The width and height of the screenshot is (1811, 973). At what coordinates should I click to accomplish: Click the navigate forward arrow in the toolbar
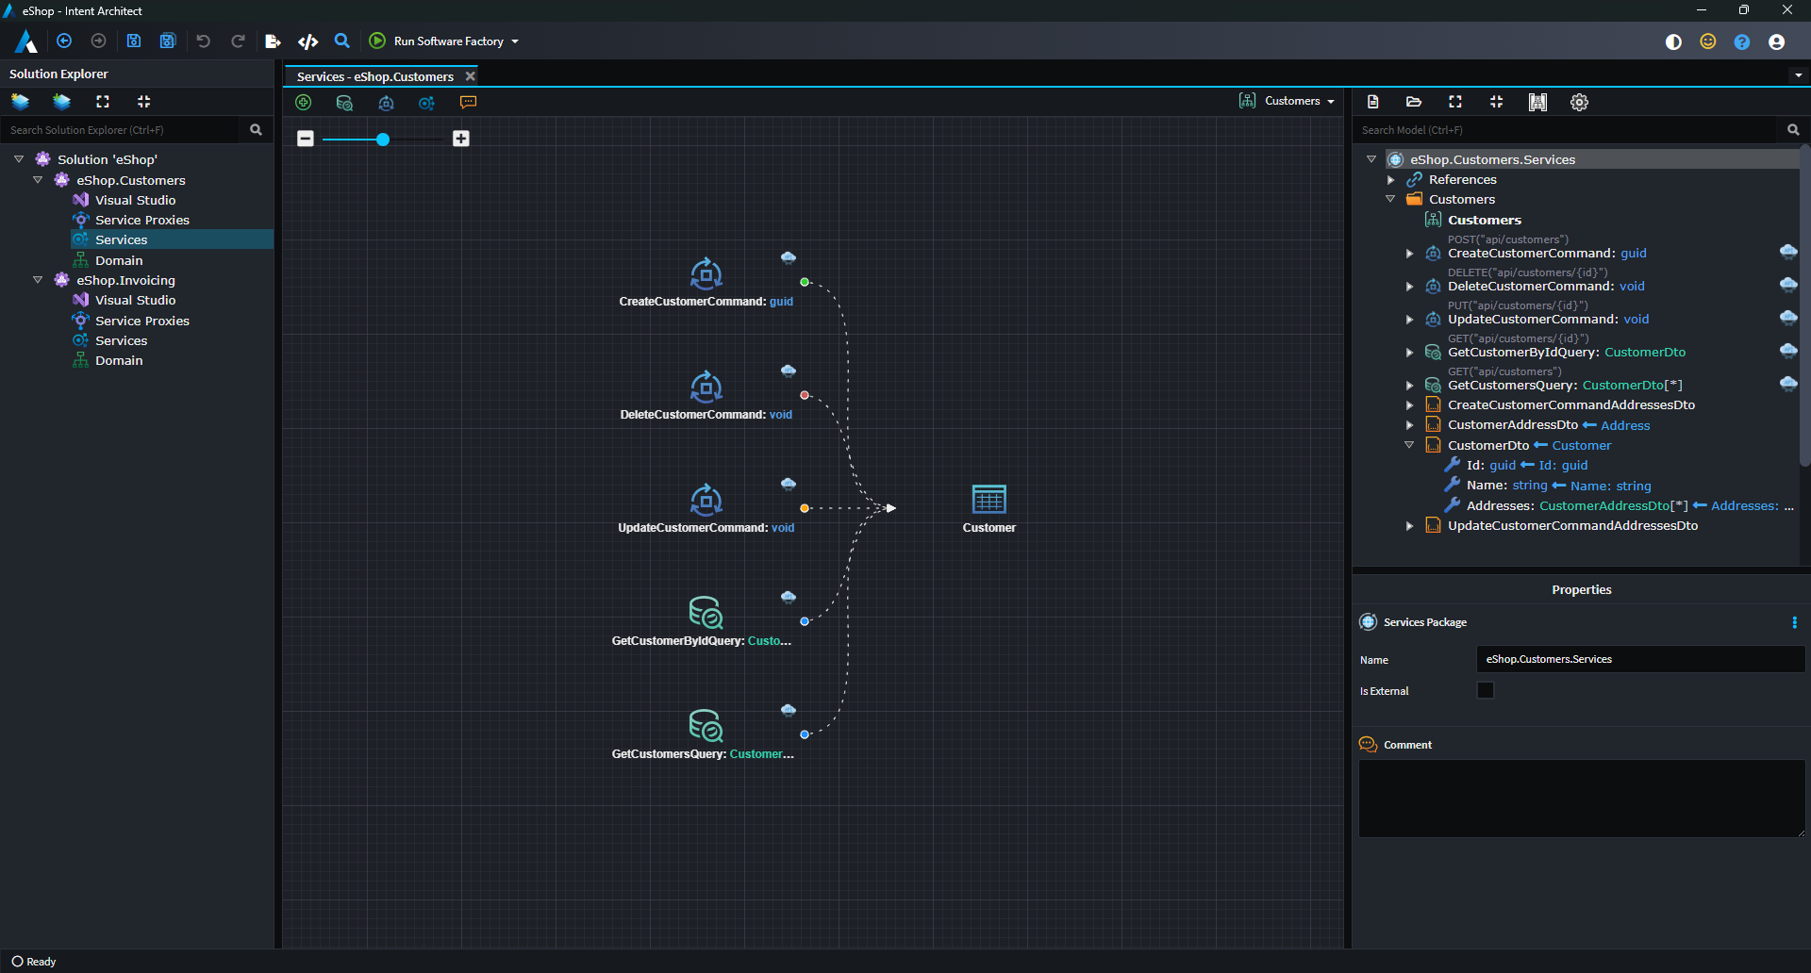tap(98, 41)
